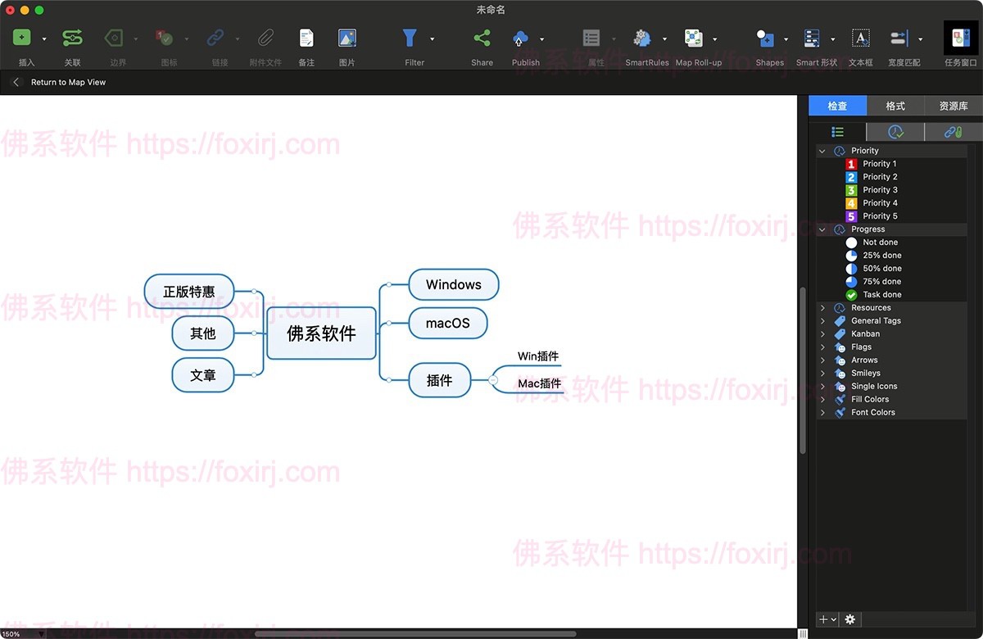
Task: Expand the Resources section
Action: (x=822, y=307)
